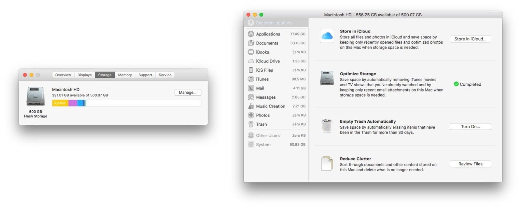Click the Macintosh HD drive icon
The image size is (521, 209).
tap(35, 96)
